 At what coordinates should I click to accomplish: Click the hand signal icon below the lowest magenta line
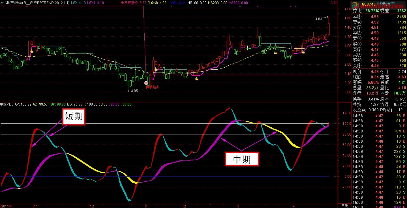pyautogui.click(x=197, y=78)
